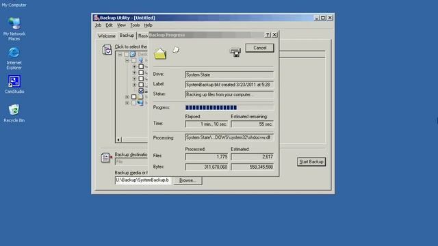Image resolution: width=438 pixels, height=246 pixels.
Task: Click the Desktop icon in the tree
Action: (133, 54)
